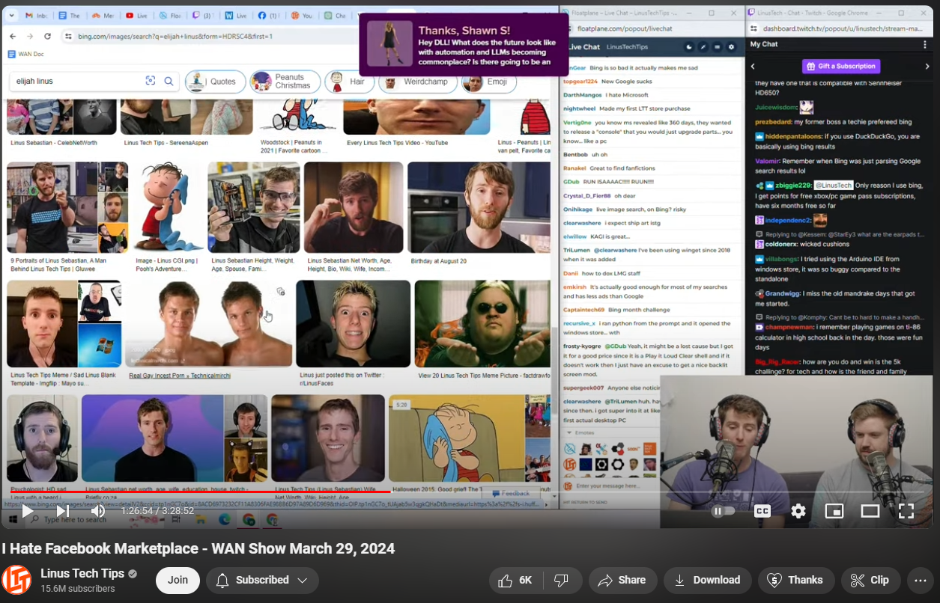Viewport: 940px width, 603px height.
Task: Reload the Bing page
Action: (47, 36)
